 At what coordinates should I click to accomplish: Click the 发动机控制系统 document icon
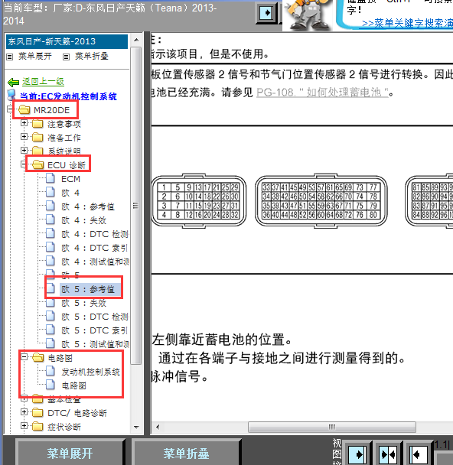[x=51, y=371]
